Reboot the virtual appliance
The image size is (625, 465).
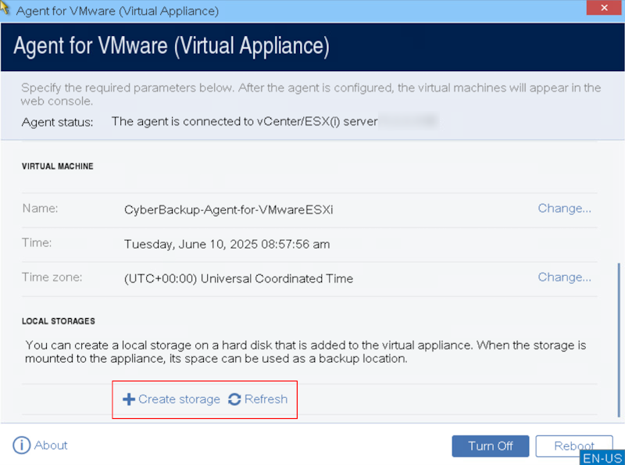pos(574,446)
